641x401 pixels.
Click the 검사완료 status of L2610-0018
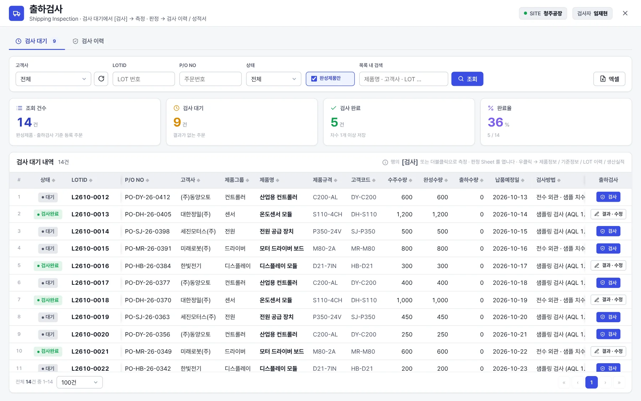[48, 300]
